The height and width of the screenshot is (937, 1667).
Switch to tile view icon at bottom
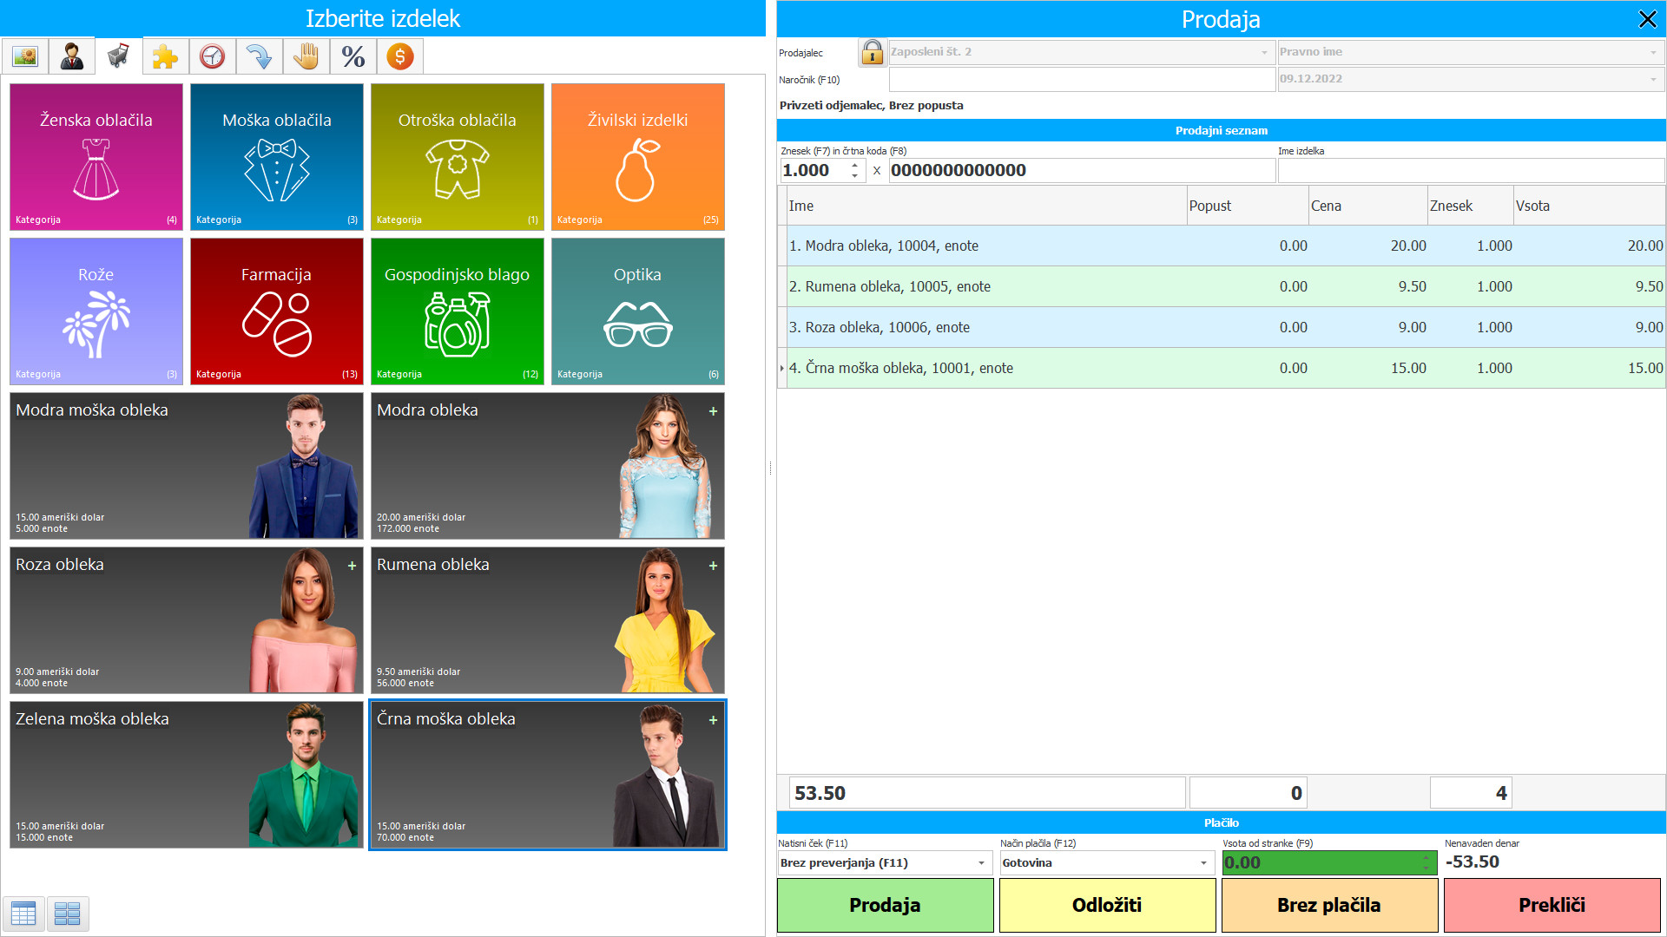point(68,913)
